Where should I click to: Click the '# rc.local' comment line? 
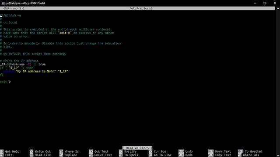tap(9, 22)
